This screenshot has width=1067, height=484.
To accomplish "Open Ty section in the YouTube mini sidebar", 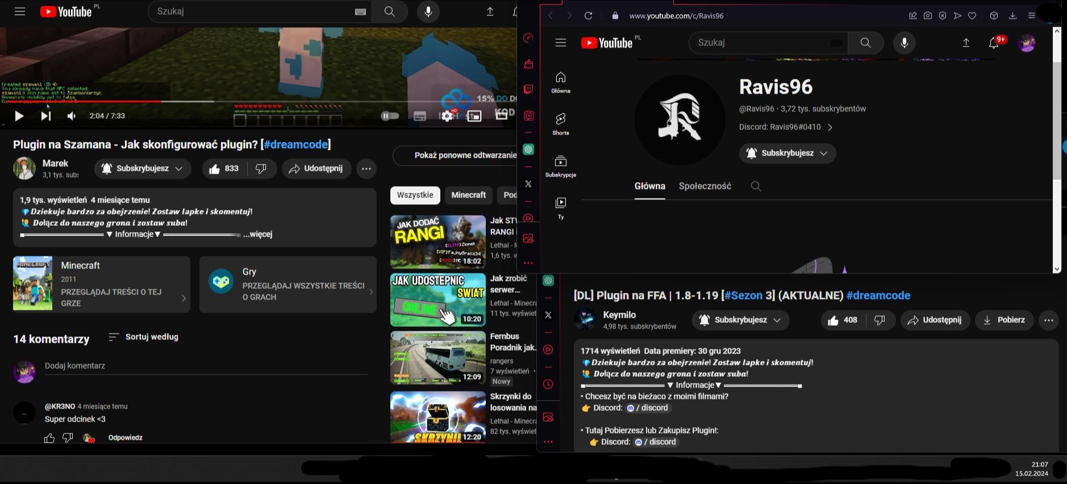I will click(x=561, y=208).
